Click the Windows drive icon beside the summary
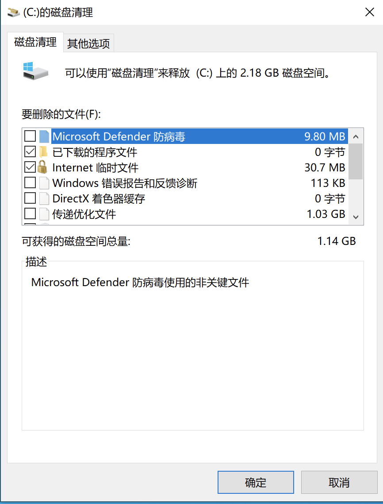 click(36, 71)
